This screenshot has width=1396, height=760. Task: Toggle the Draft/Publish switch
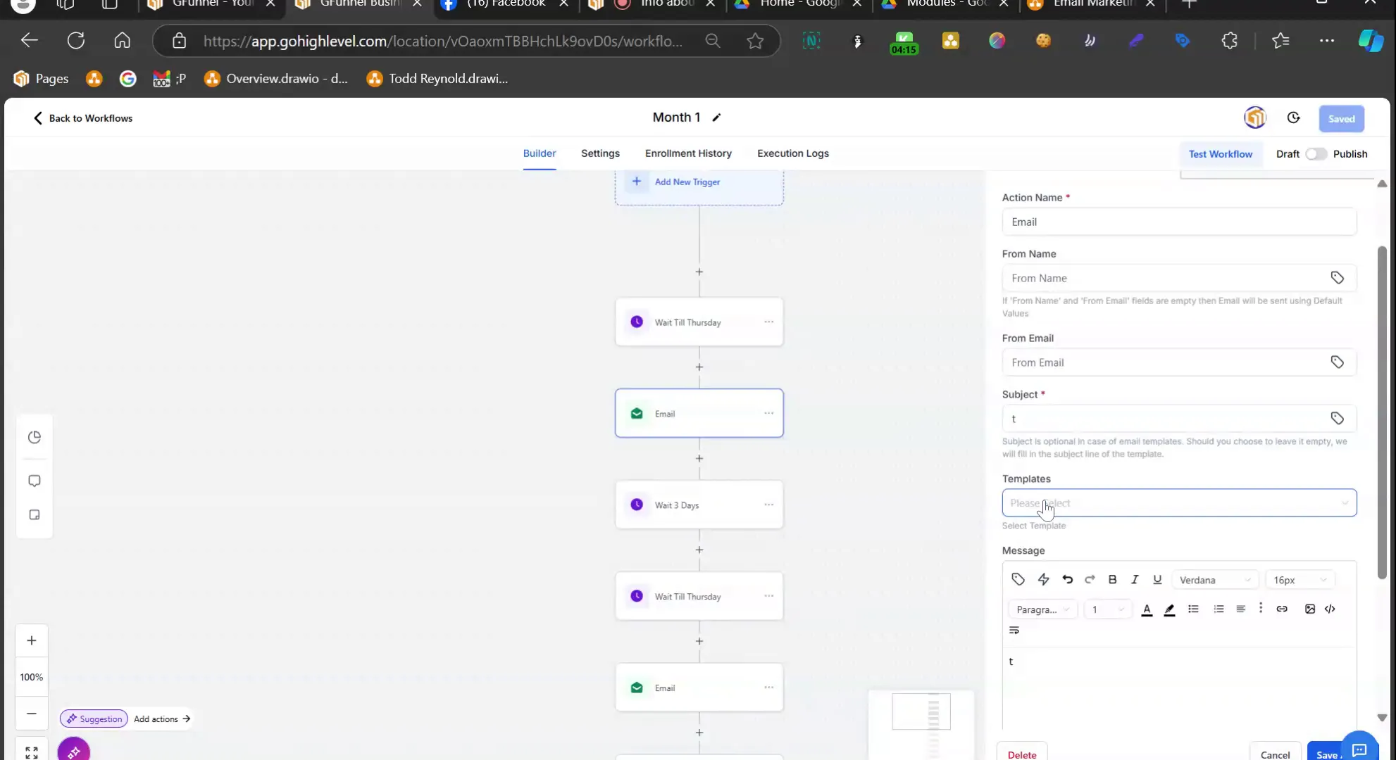[x=1316, y=154]
